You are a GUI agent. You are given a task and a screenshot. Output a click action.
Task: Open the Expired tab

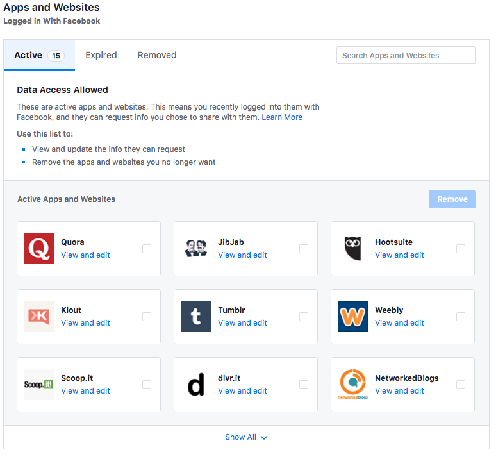(101, 55)
